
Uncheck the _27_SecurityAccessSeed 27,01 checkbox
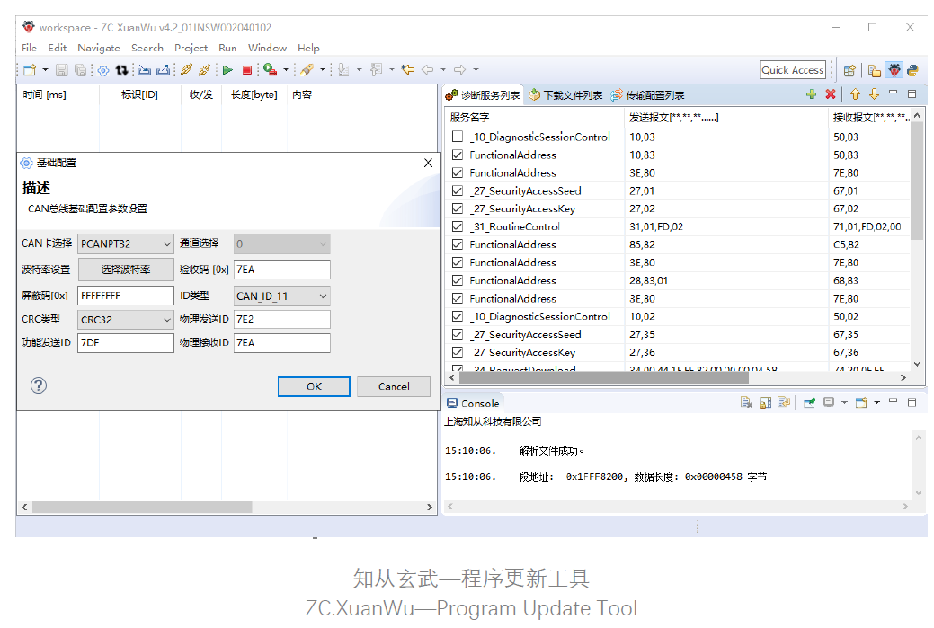(x=458, y=191)
